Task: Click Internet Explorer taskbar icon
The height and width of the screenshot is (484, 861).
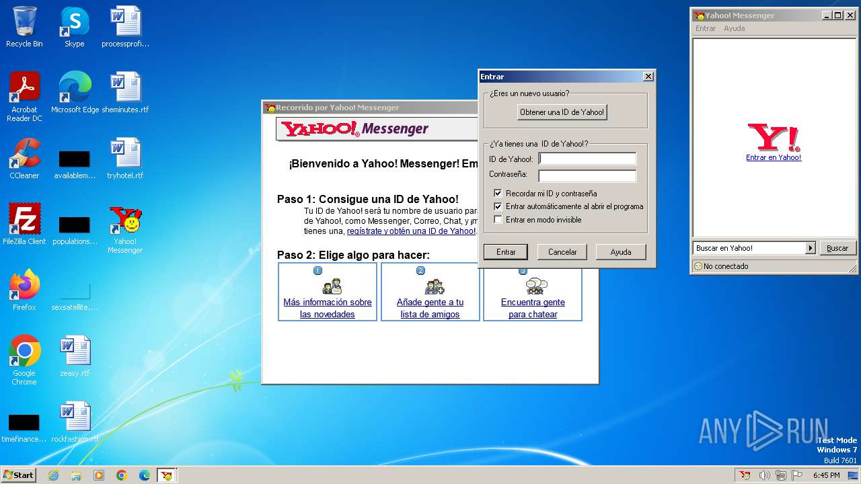Action: tap(53, 475)
